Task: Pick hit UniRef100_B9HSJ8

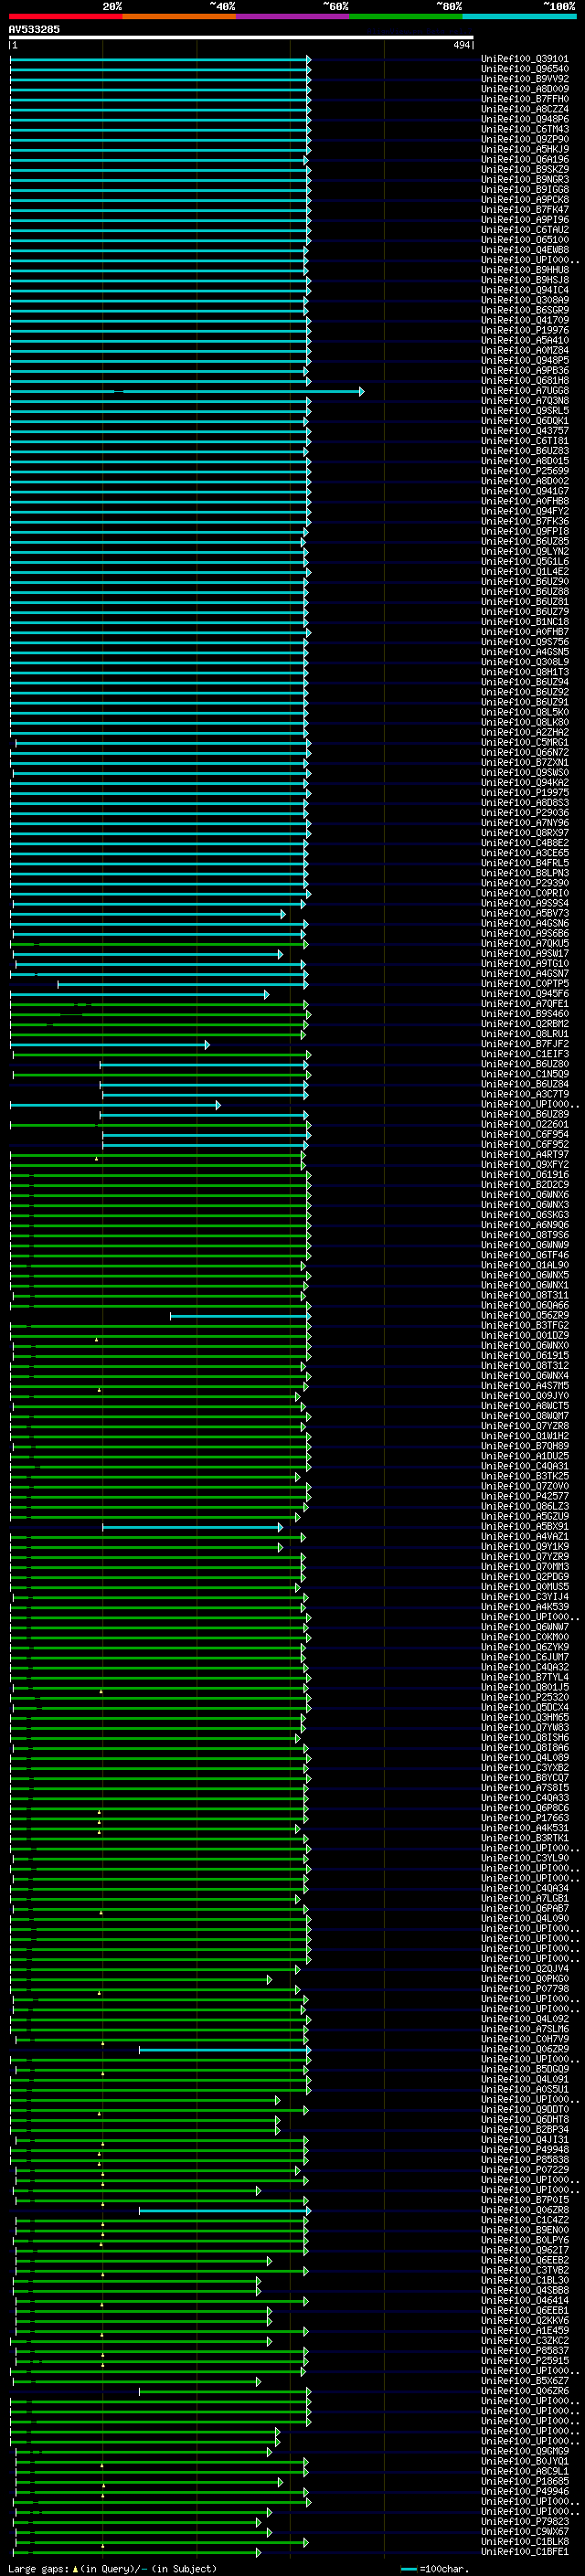Action: point(525,280)
